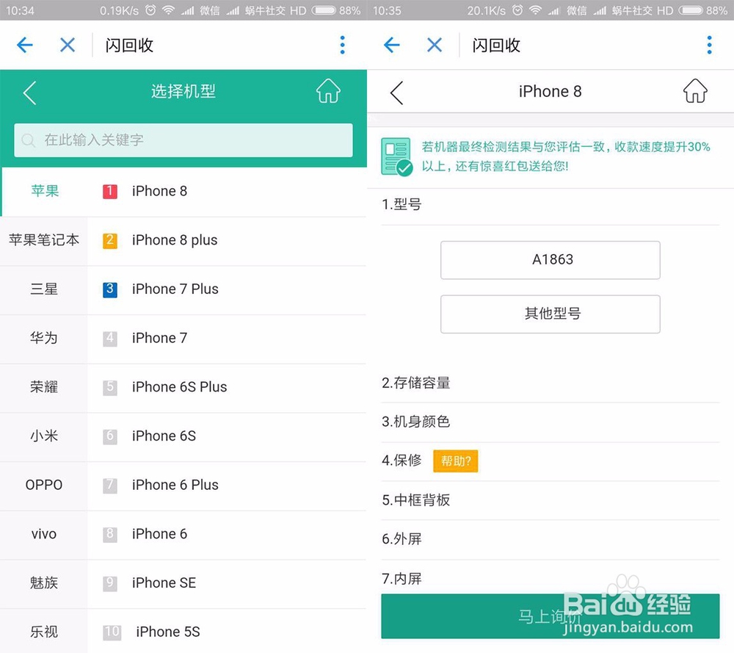Tap 马上询价 green button
This screenshot has height=653, width=734.
550,616
